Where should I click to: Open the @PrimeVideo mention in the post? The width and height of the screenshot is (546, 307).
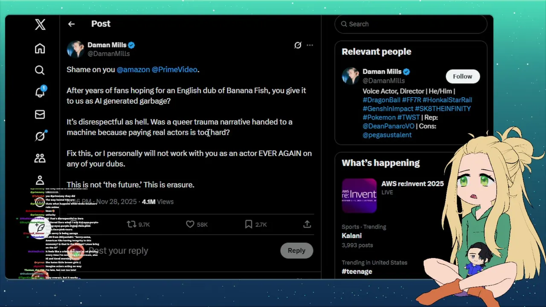[174, 70]
